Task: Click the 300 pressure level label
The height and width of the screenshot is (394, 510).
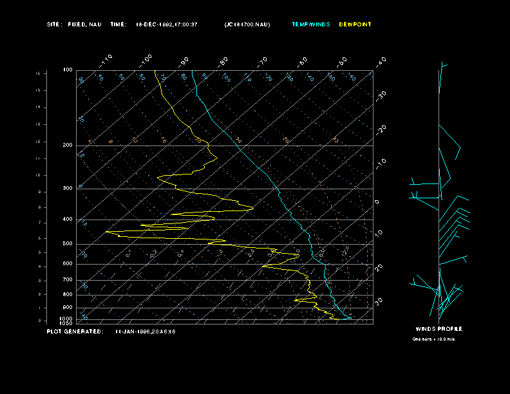Action: pos(68,189)
